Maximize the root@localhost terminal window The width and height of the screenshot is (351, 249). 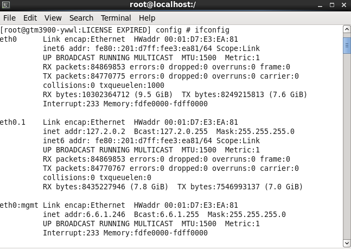pos(332,5)
